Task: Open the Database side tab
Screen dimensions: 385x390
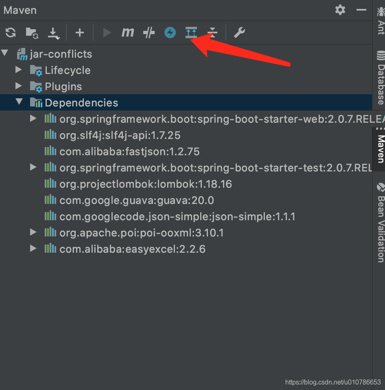Action: (x=381, y=77)
